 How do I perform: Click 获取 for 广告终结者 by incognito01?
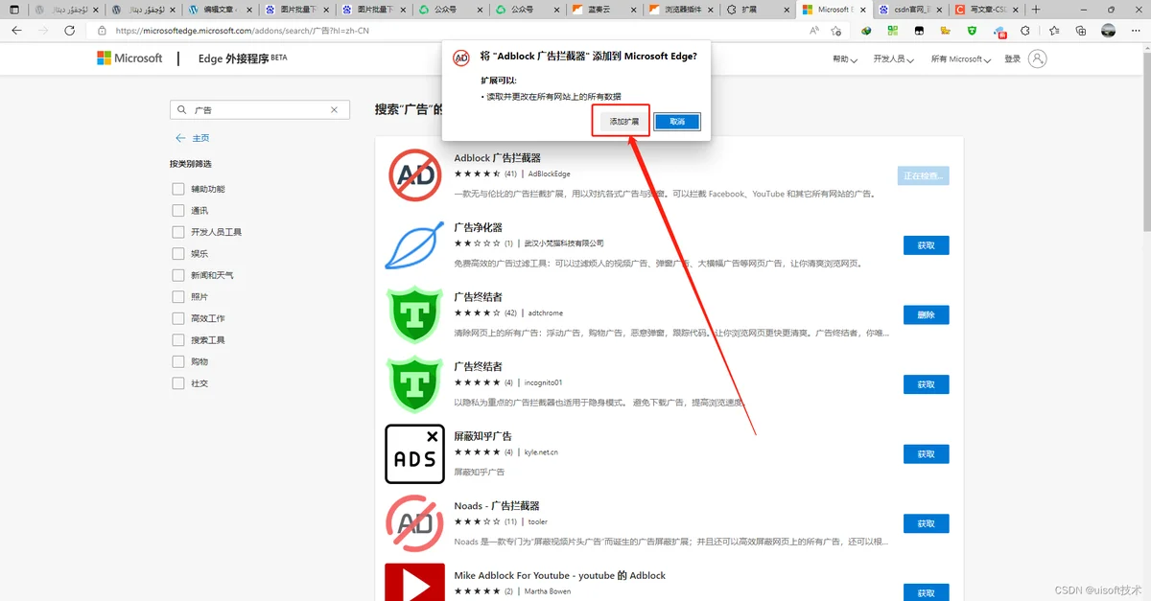point(926,384)
